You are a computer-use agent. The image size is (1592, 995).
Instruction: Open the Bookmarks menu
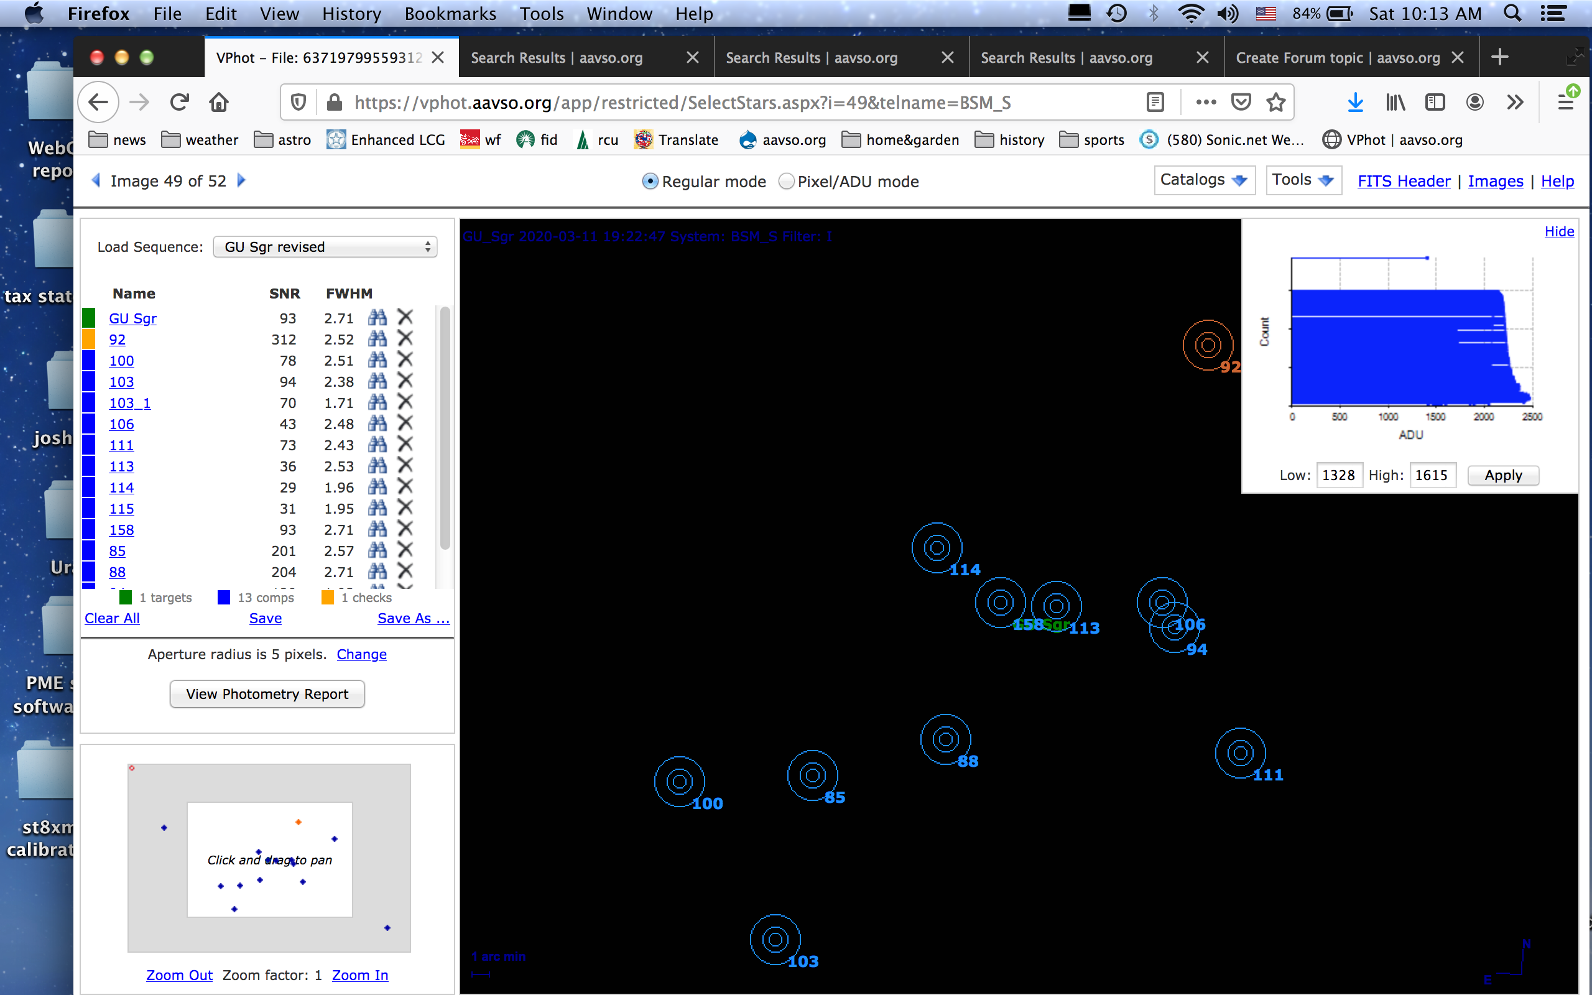click(450, 14)
